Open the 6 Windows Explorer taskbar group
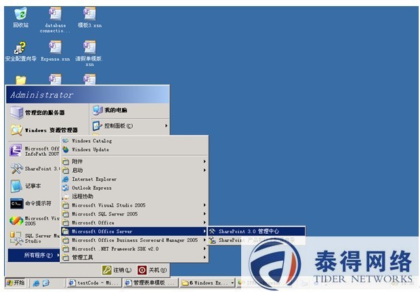420x292 pixels. click(207, 283)
